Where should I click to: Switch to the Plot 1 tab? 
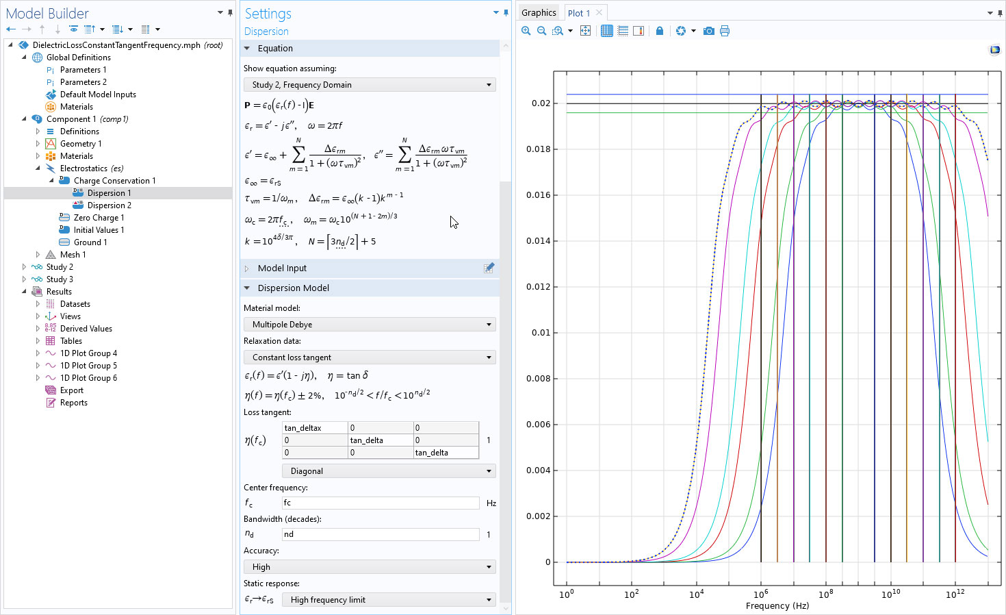coord(578,13)
